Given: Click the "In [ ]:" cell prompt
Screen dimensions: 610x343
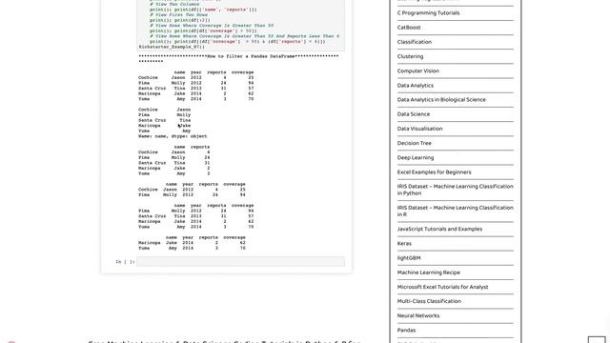Looking at the screenshot, I should tap(125, 262).
